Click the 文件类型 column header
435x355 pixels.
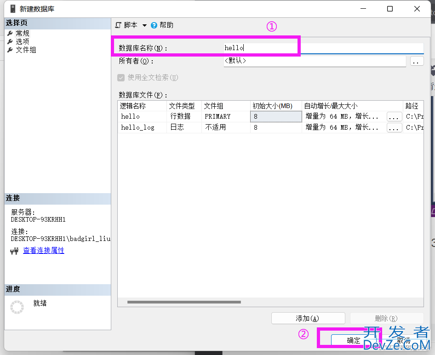pos(184,106)
